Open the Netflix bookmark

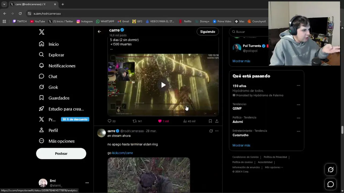pos(185,21)
